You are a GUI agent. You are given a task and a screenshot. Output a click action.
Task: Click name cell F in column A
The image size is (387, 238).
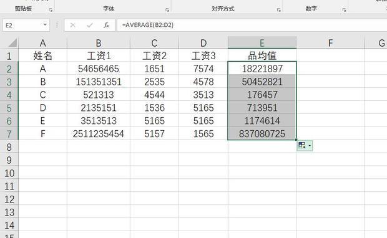pyautogui.click(x=42, y=134)
